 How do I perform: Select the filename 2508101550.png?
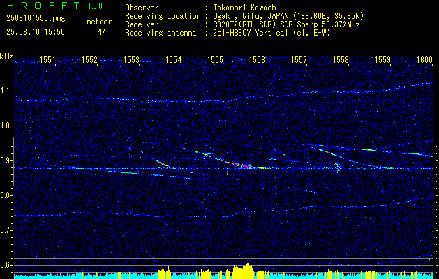tap(36, 19)
